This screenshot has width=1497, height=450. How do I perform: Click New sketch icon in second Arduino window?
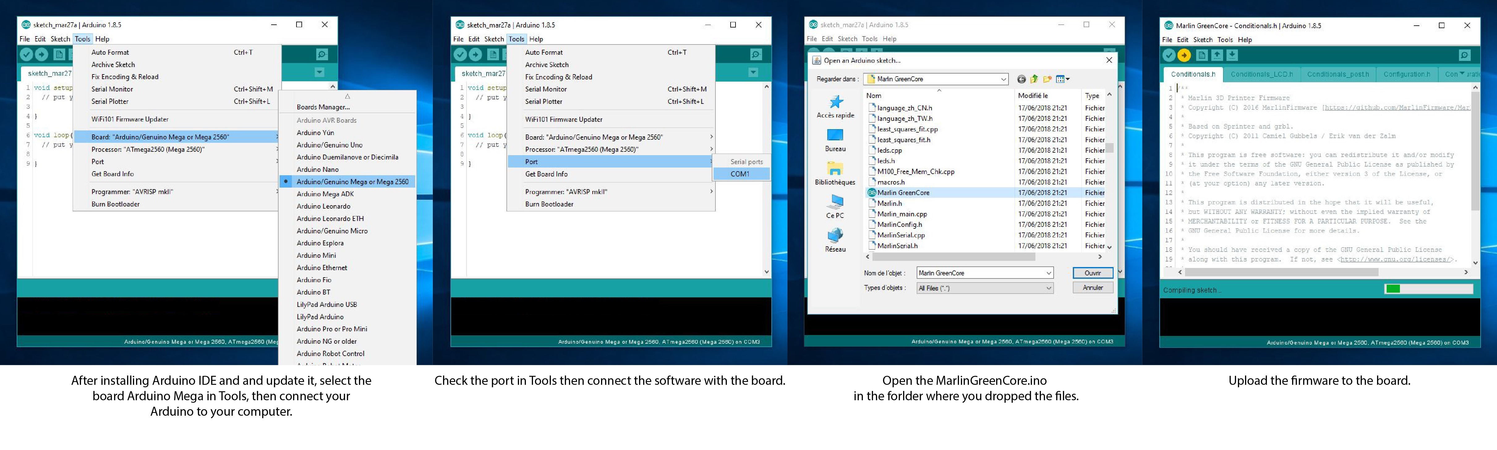493,55
